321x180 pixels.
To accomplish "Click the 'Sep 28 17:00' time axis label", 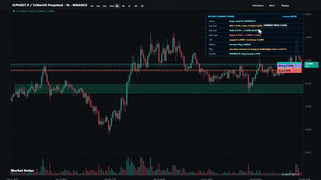I will 110,179.
